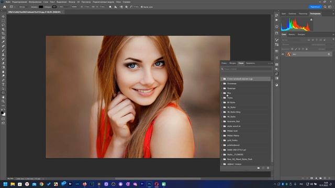The image size is (335, 188).
Task: Click histogram cache warning triangle
Action: coord(311,20)
